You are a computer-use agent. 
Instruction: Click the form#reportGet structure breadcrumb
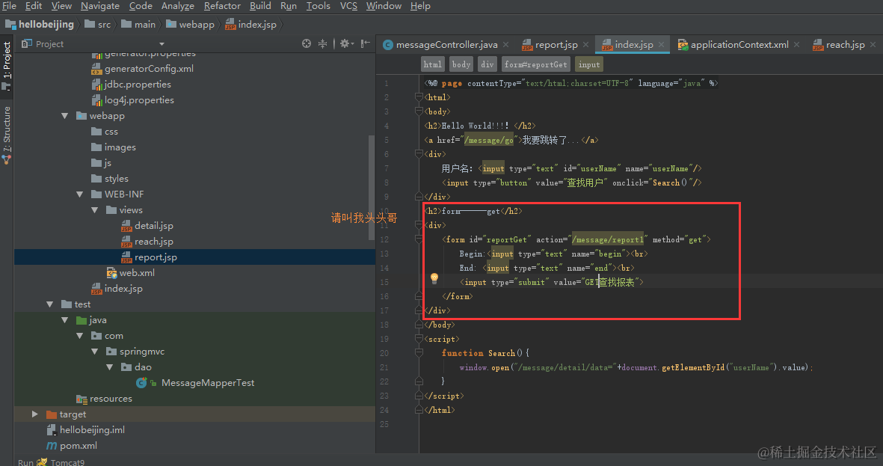pyautogui.click(x=535, y=64)
